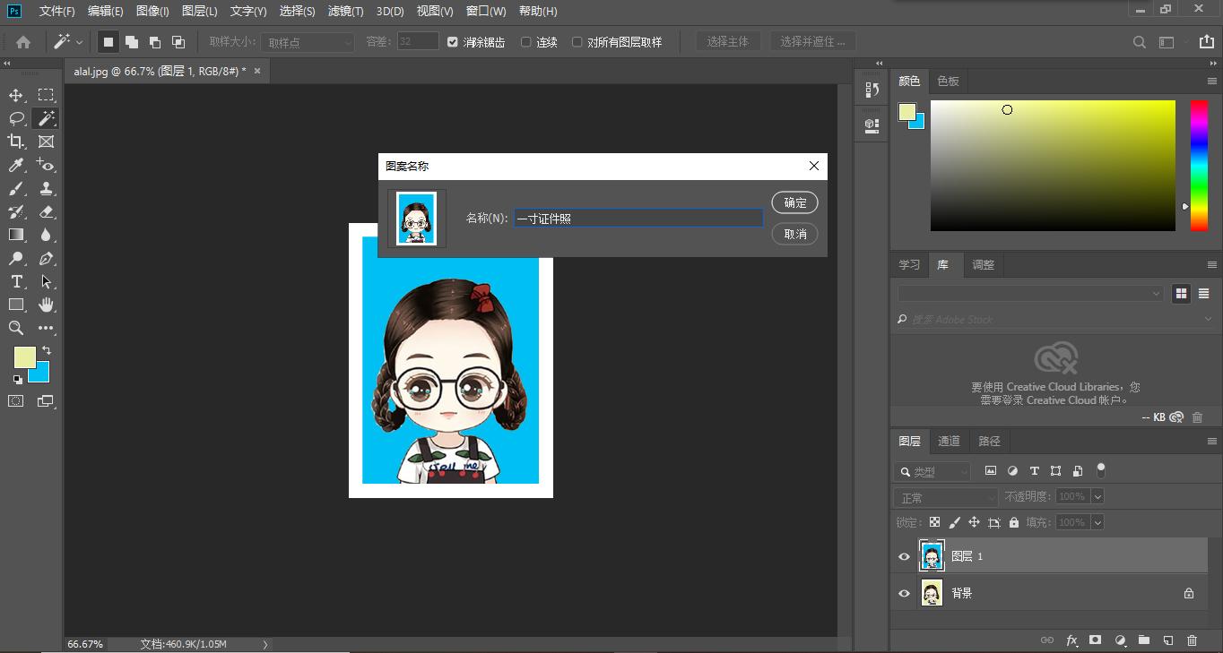
Task: Open the 取样大小 sample size dropdown
Action: point(308,42)
